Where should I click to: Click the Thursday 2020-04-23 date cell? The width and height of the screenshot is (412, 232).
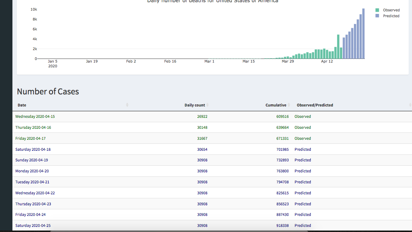pyautogui.click(x=33, y=204)
